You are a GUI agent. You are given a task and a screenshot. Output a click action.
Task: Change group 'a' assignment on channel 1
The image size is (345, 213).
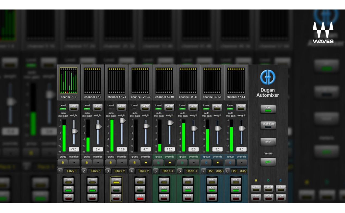[x=63, y=163]
